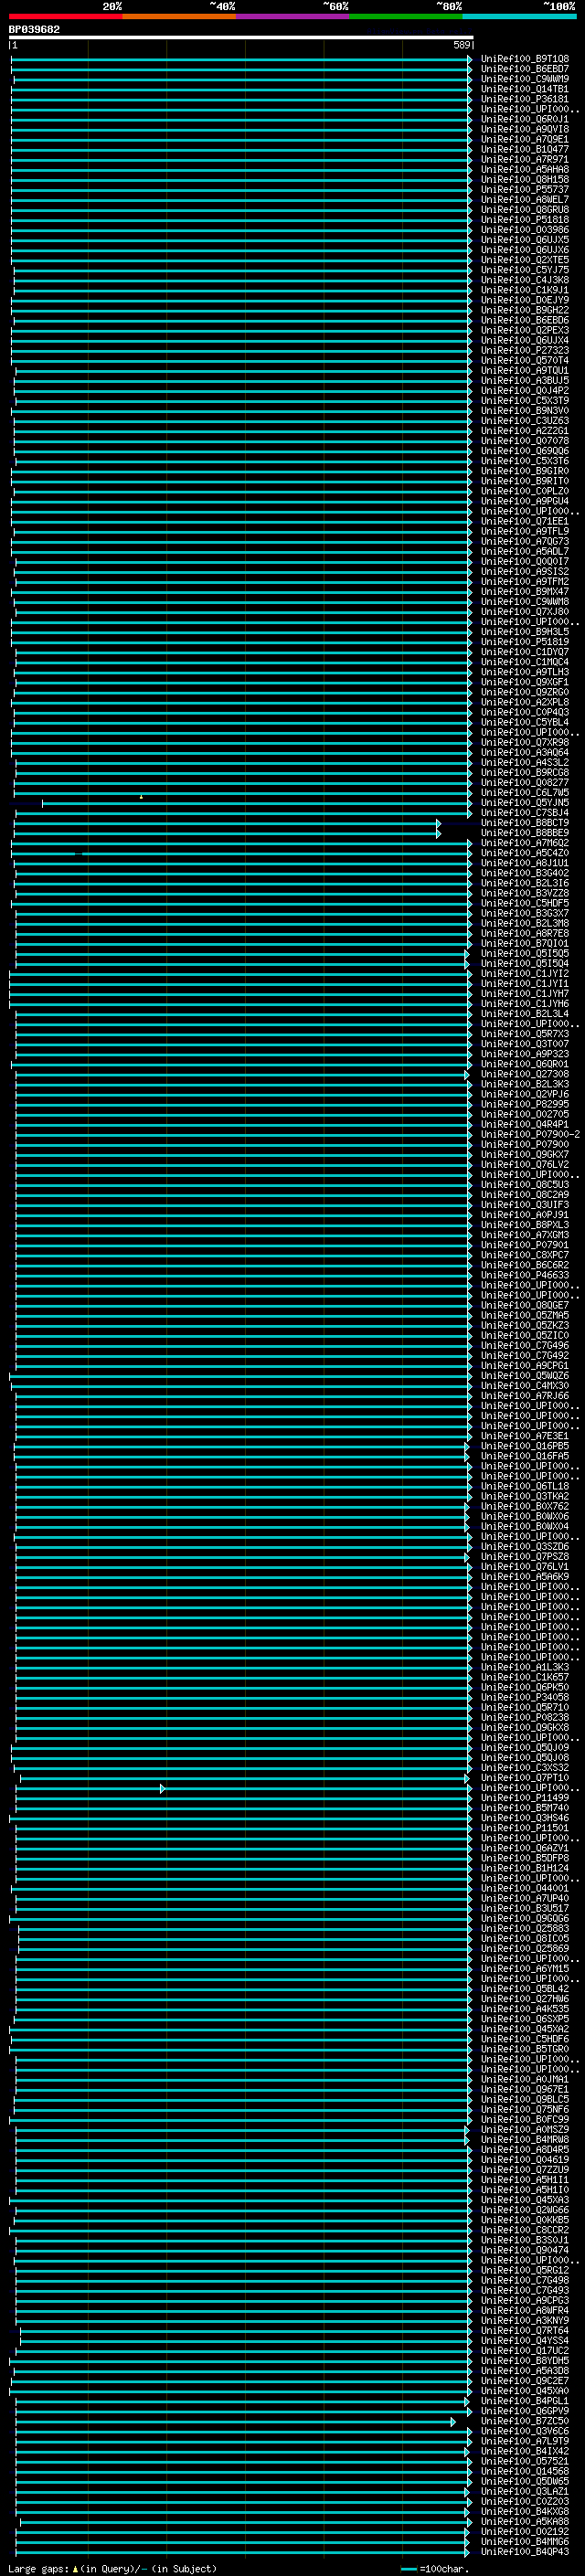Select the UniRef100_C1JYH6 label
Viewport: 585px width, 2576px height.
[524, 1003]
